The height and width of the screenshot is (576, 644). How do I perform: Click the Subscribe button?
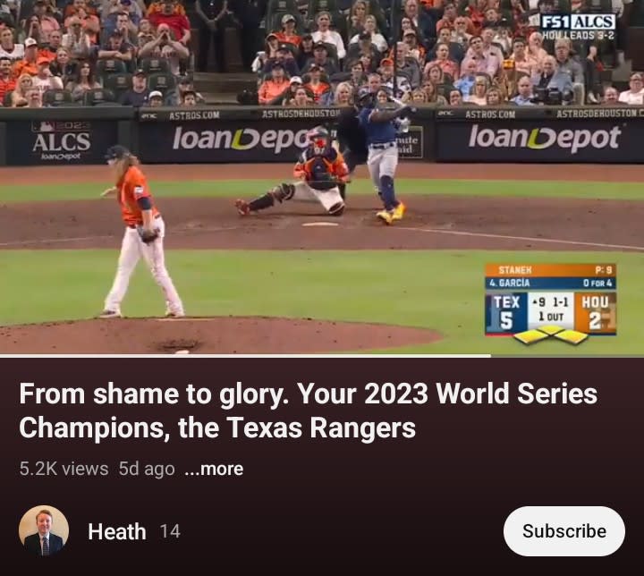point(563,531)
